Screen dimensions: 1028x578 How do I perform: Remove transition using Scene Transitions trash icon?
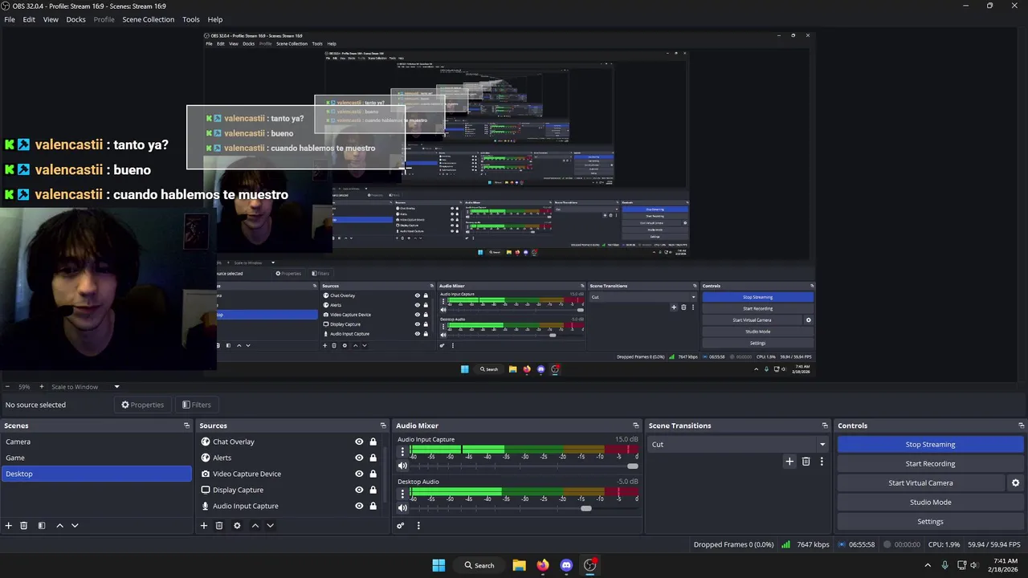pyautogui.click(x=806, y=462)
